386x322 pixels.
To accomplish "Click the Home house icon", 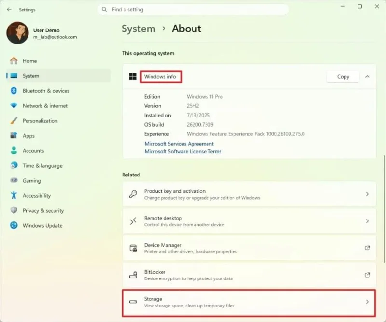I will (14, 61).
